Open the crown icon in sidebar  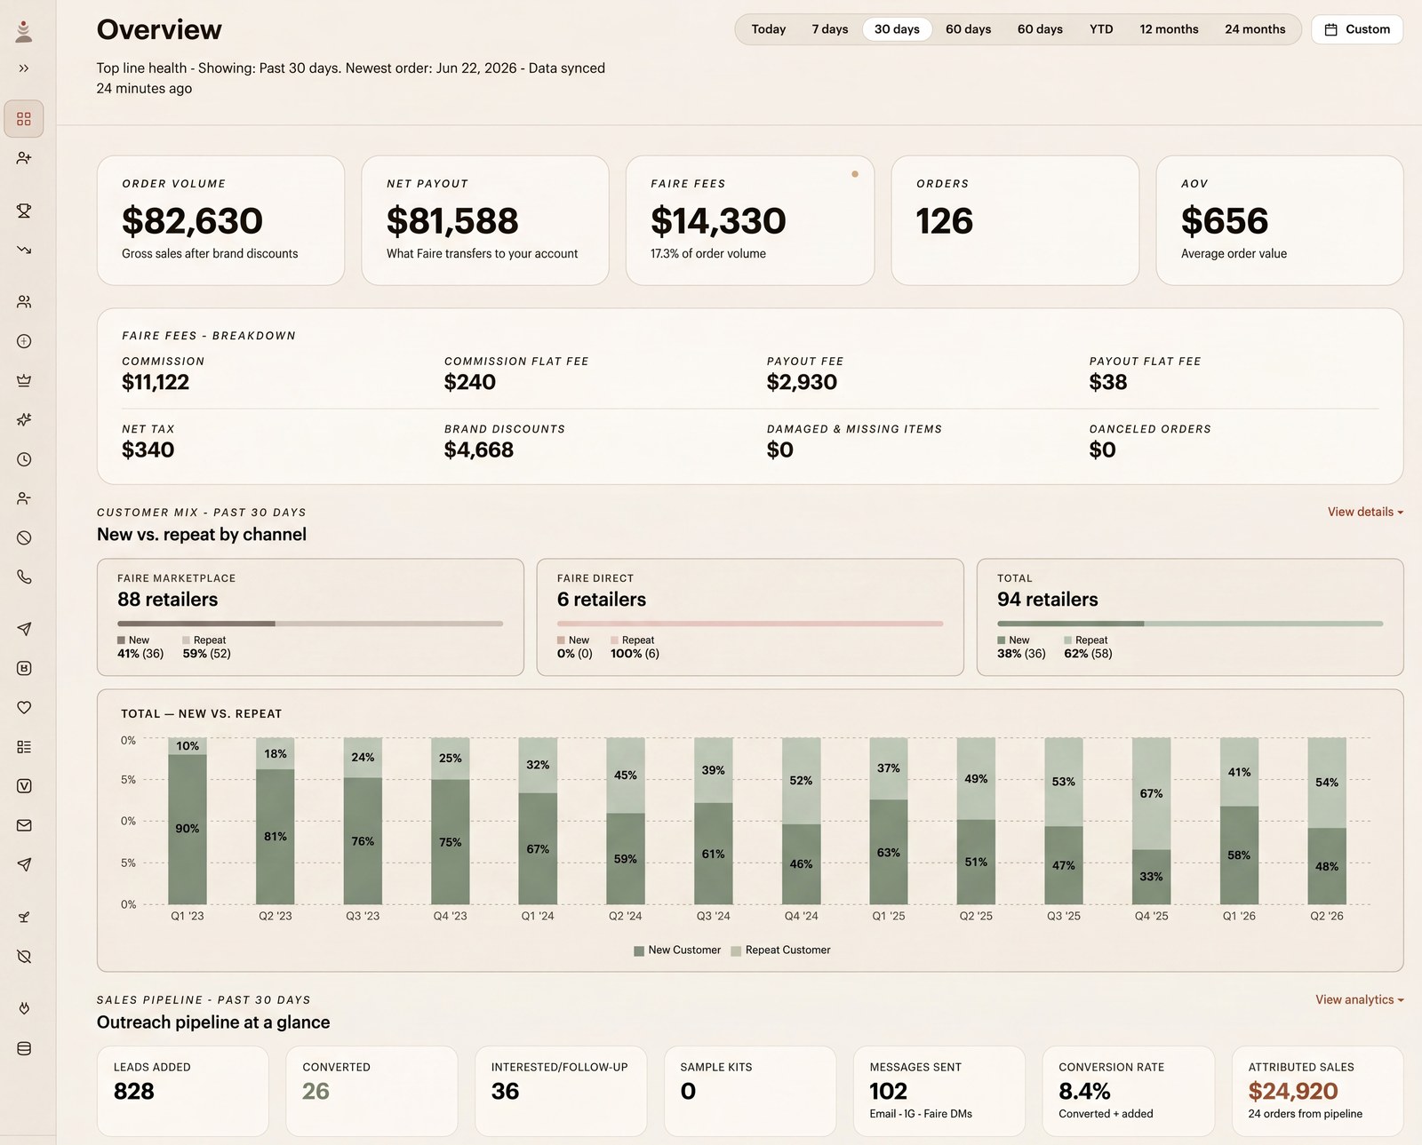coord(24,380)
